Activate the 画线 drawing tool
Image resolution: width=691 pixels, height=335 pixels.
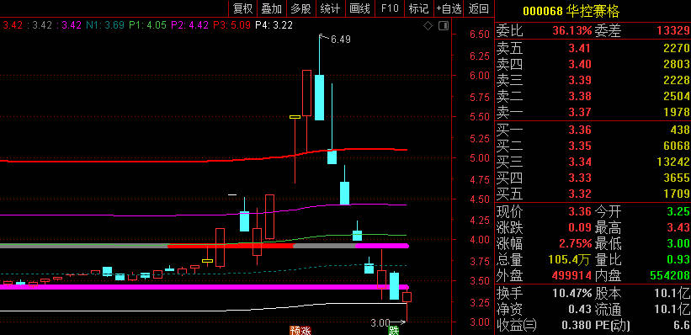359,8
